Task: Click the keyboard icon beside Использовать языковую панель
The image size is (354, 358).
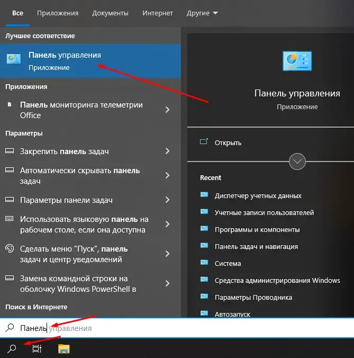Action: (x=10, y=219)
